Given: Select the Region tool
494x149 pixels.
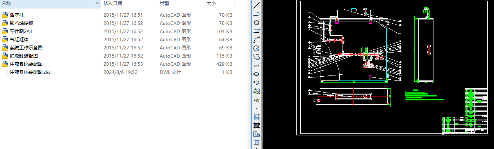Looking at the screenshot, I should pyautogui.click(x=257, y=134).
